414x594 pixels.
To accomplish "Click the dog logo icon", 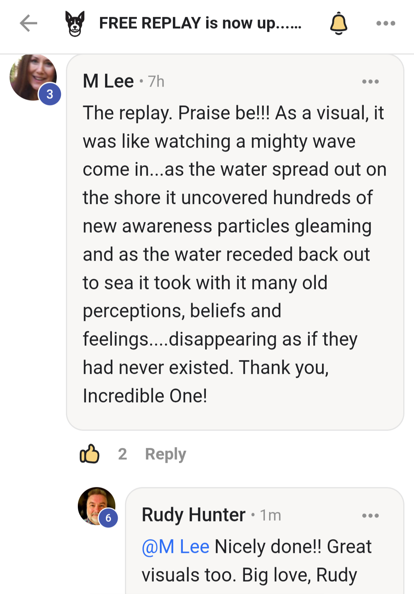I will [x=75, y=24].
